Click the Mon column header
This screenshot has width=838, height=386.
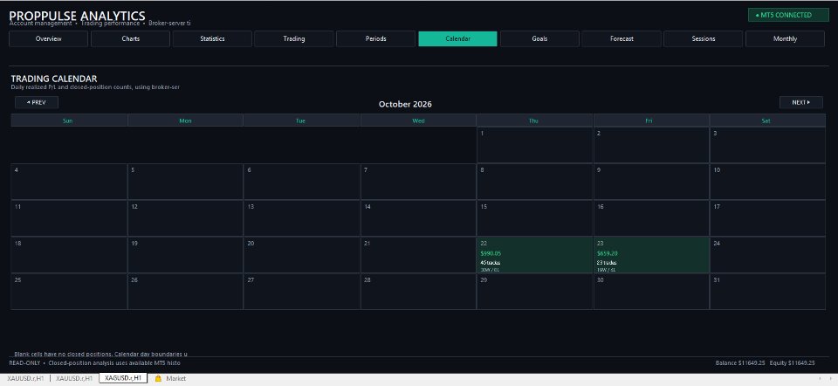click(x=185, y=121)
